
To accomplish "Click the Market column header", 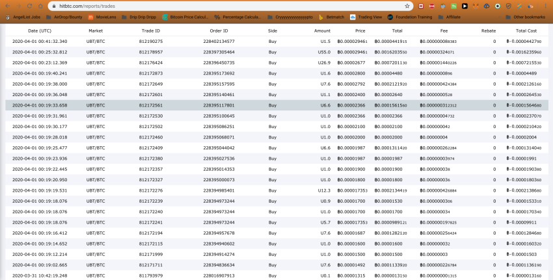I will [x=96, y=31].
